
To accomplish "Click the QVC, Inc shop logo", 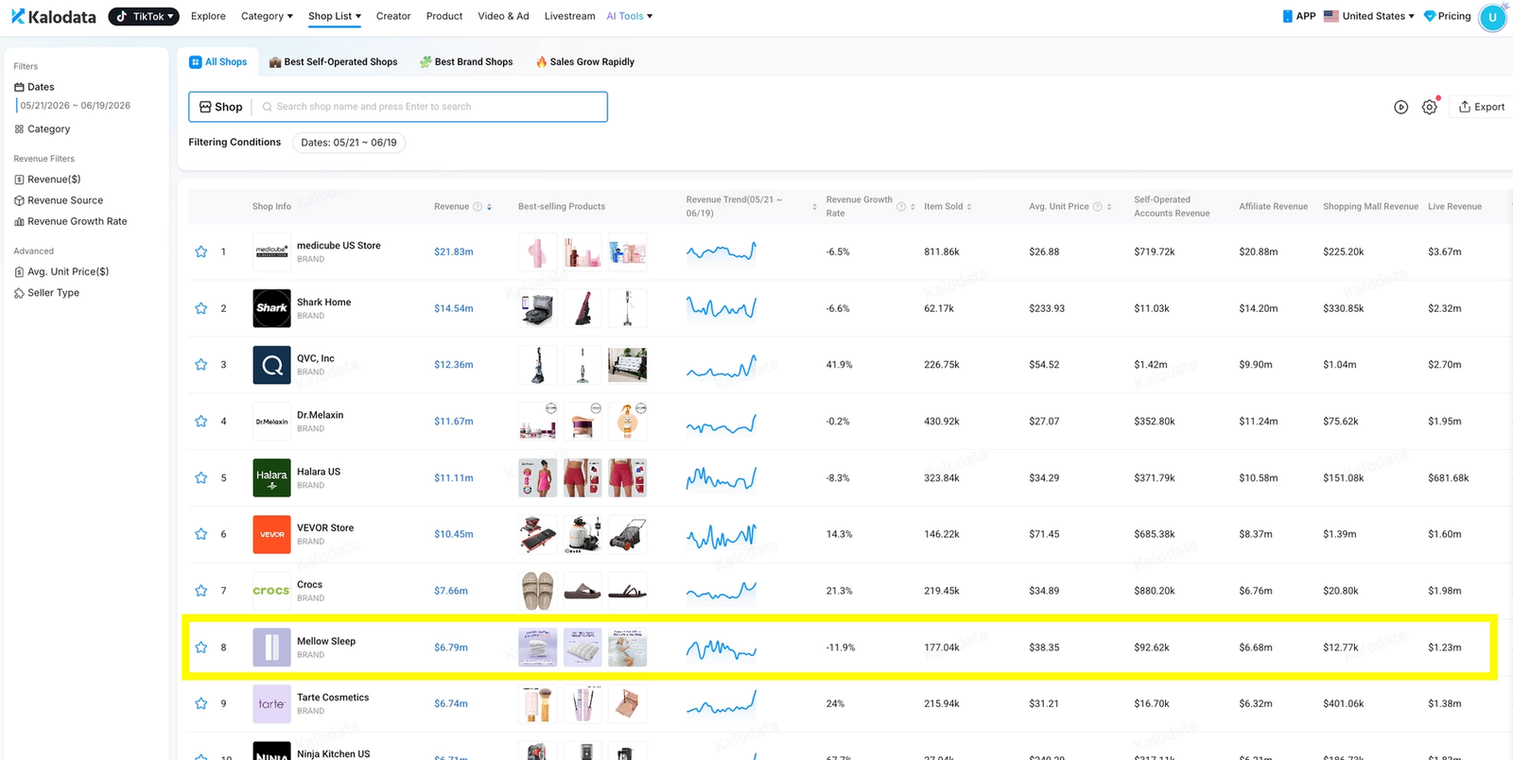I will (271, 365).
